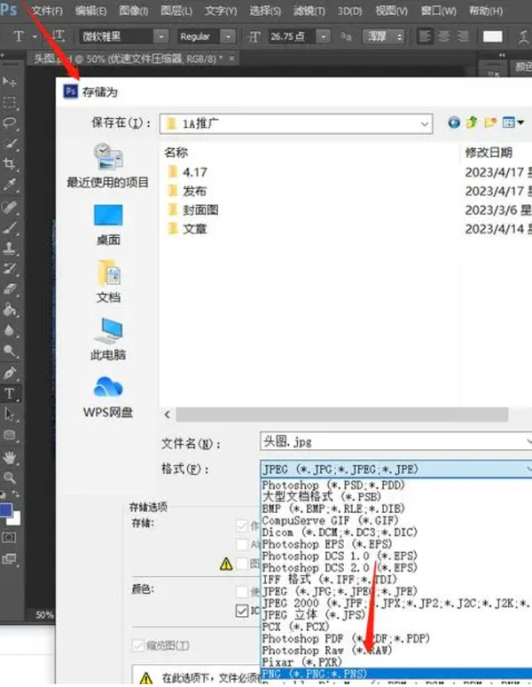The width and height of the screenshot is (532, 687).
Task: Select the Eyedropper tool
Action: [x=9, y=185]
